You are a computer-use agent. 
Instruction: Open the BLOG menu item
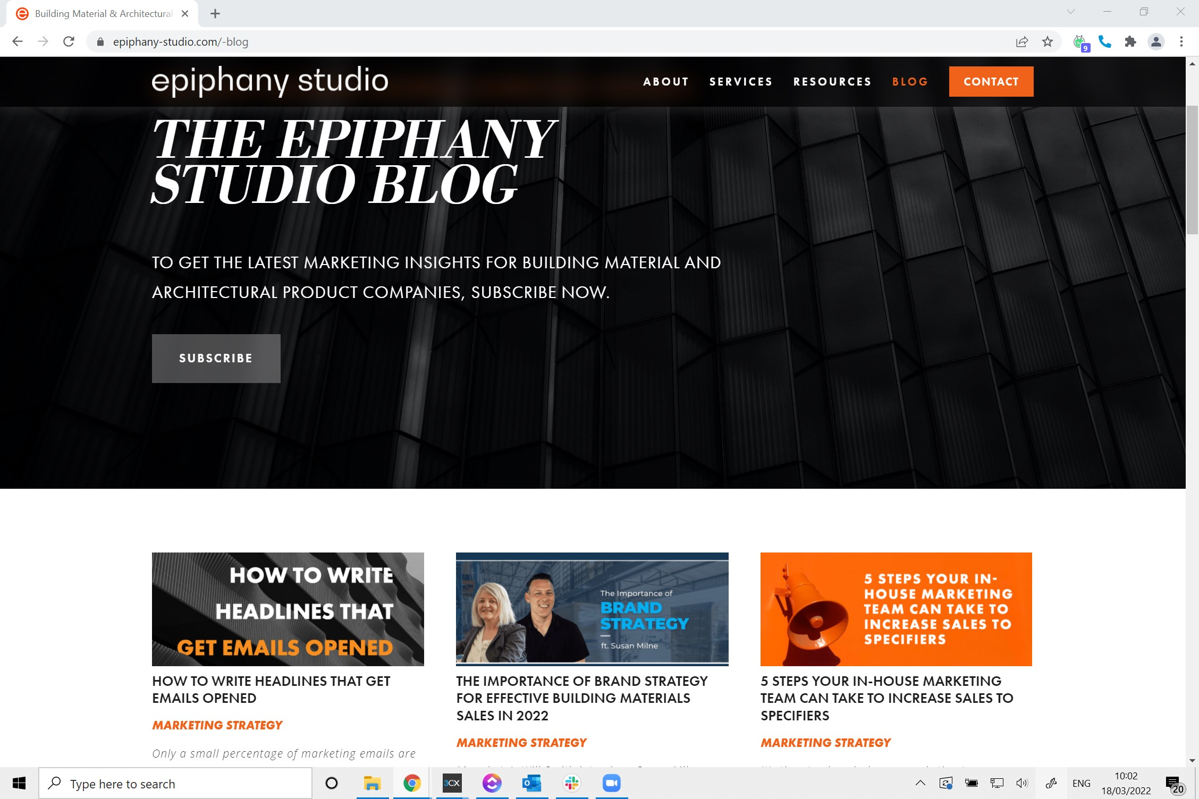point(910,82)
